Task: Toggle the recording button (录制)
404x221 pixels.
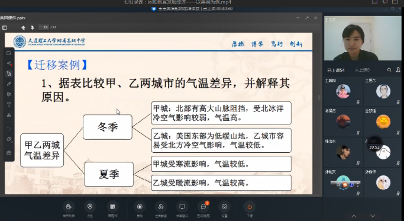Action: click(x=140, y=209)
